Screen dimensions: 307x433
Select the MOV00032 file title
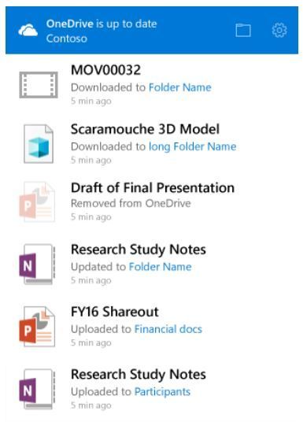click(105, 70)
